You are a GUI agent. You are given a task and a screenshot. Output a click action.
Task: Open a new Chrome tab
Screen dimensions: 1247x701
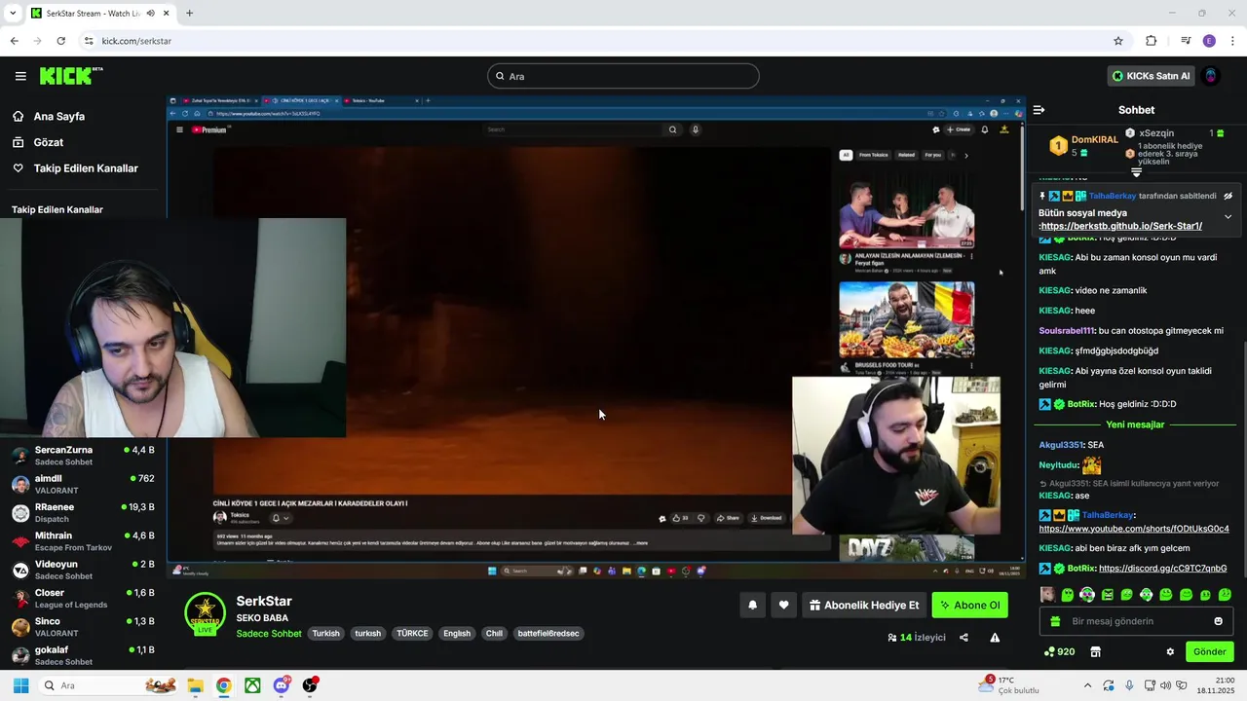pyautogui.click(x=189, y=13)
